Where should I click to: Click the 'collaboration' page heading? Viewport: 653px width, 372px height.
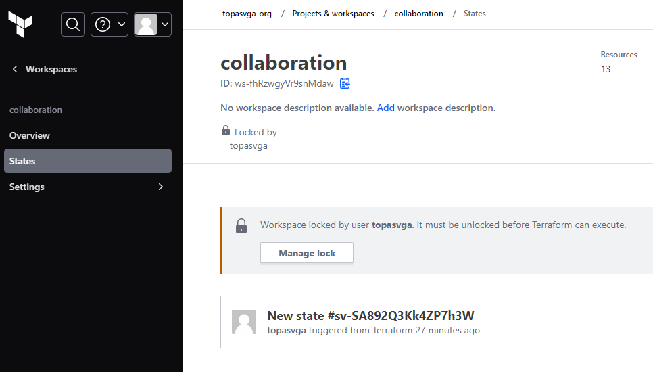point(284,62)
